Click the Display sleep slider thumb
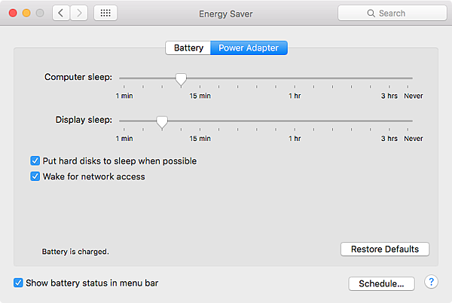Screen dimensions: 452x303 [x=161, y=121]
